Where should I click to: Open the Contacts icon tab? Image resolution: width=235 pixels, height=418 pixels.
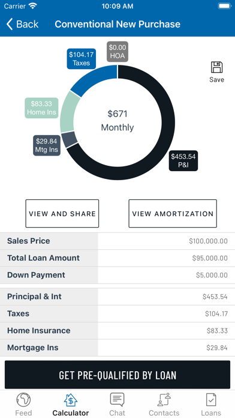164,400
